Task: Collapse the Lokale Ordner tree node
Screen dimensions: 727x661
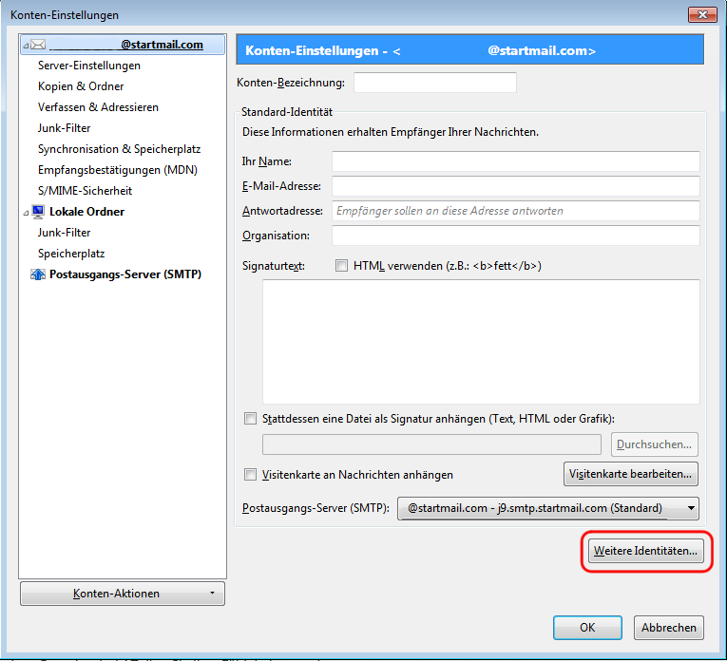Action: pyautogui.click(x=26, y=213)
